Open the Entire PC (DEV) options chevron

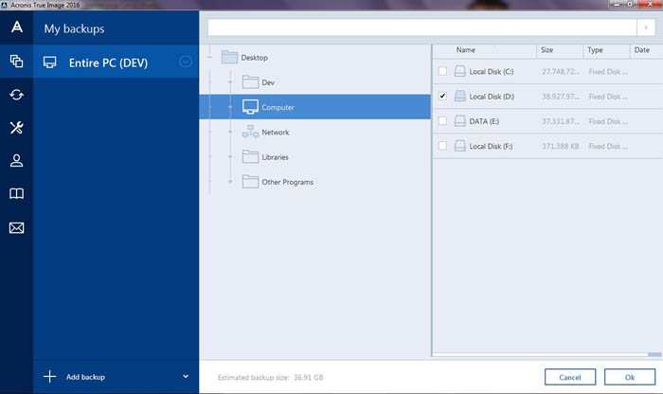(x=186, y=62)
